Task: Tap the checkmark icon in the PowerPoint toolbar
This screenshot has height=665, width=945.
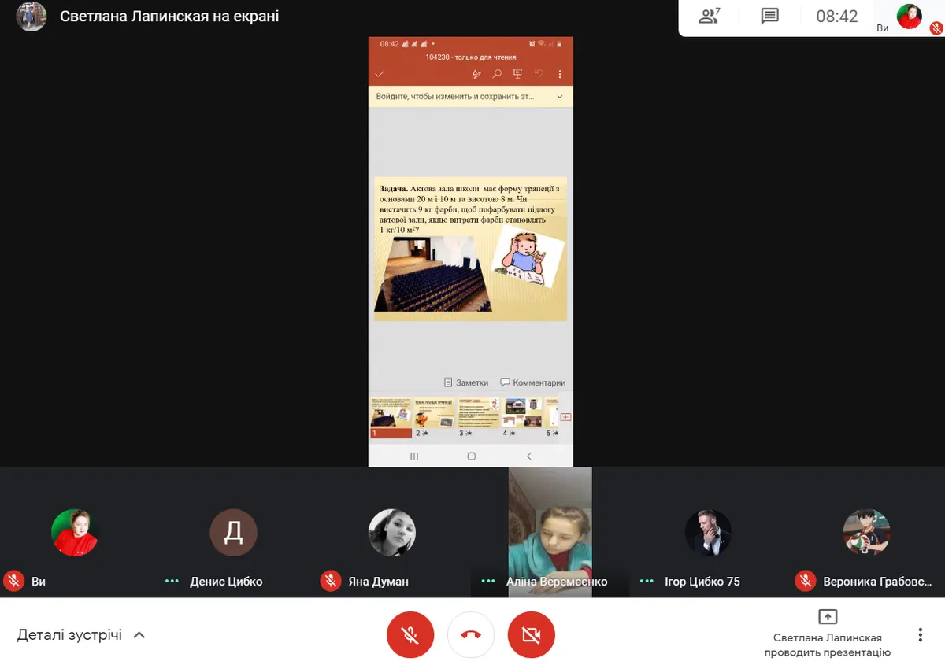Action: (x=380, y=74)
